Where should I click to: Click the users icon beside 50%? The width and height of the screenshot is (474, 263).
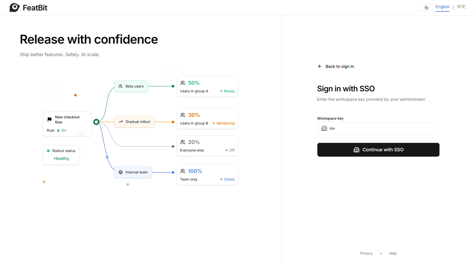point(183,83)
